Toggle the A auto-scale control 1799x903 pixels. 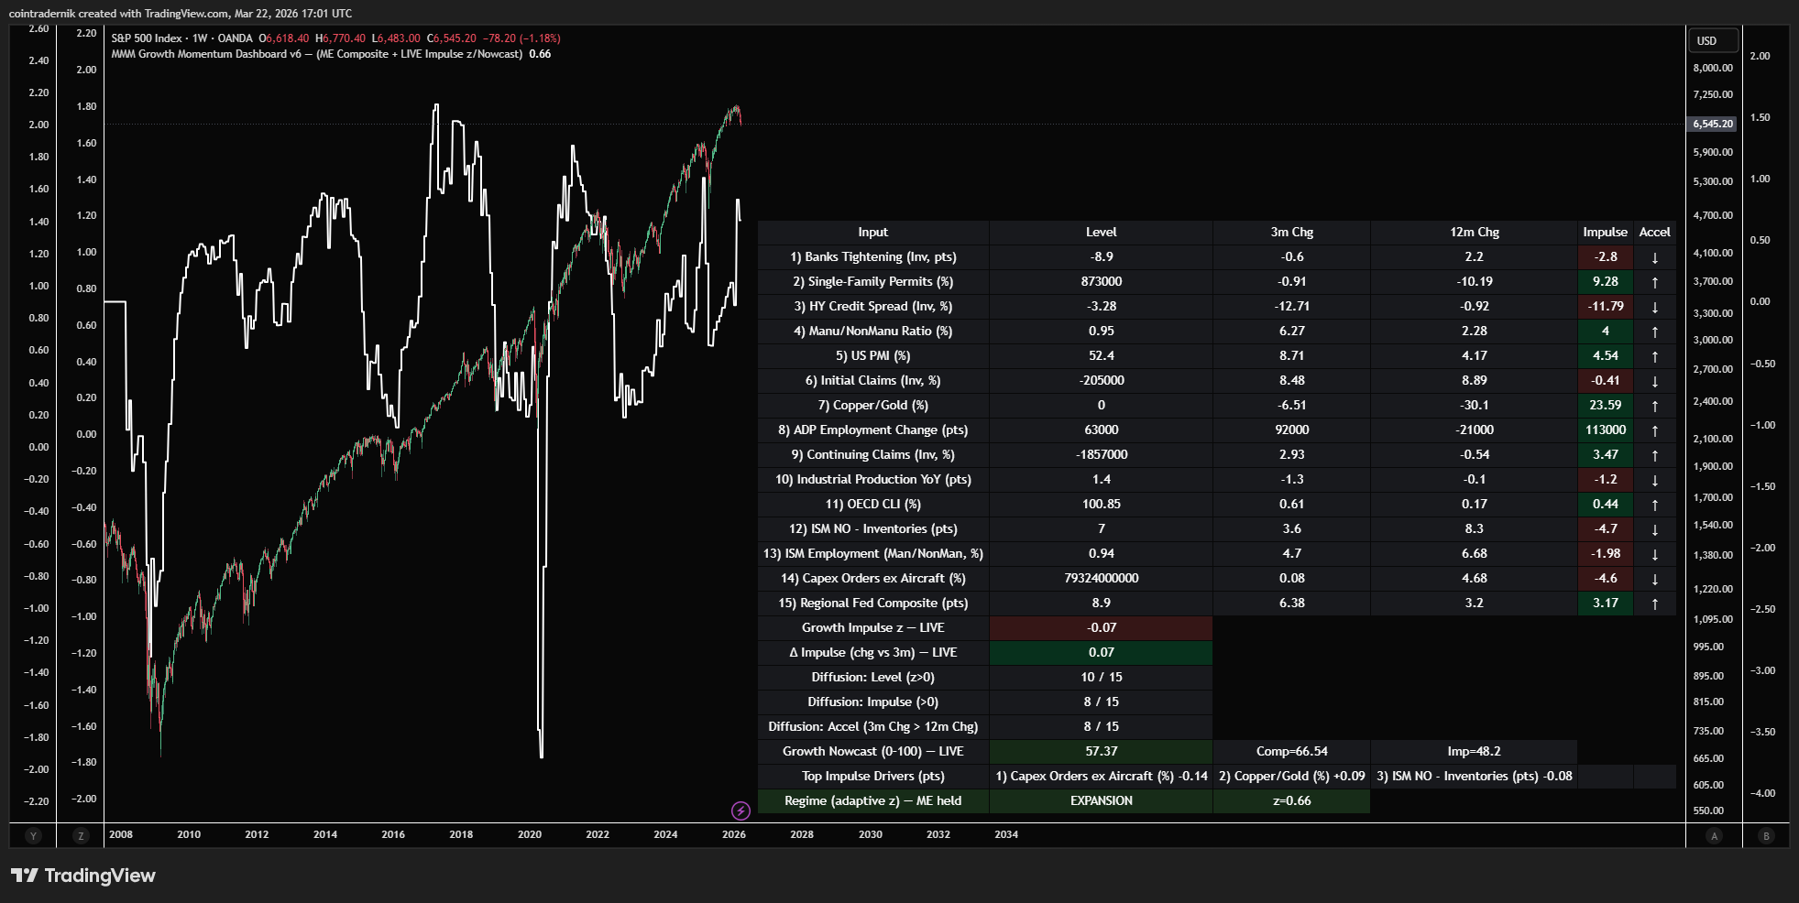pos(1714,836)
